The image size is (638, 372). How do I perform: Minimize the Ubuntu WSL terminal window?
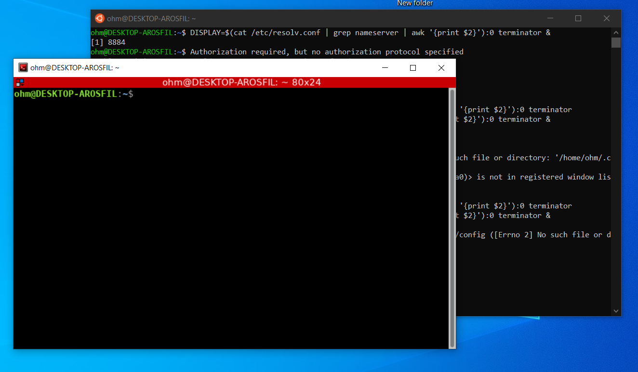pyautogui.click(x=550, y=18)
